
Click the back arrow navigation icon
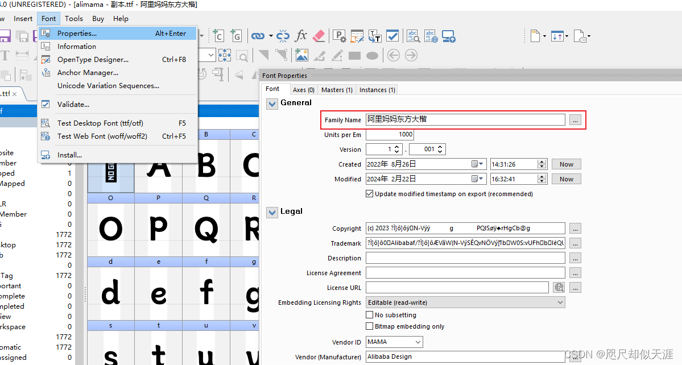pyautogui.click(x=393, y=55)
